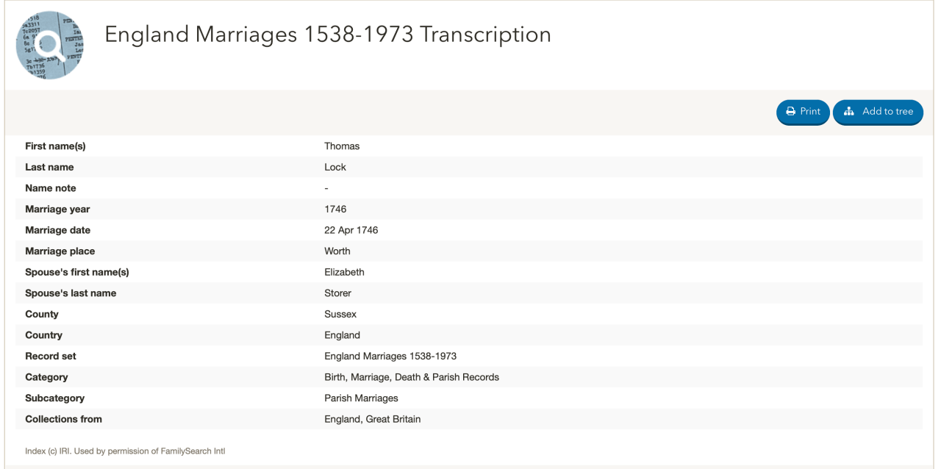
Task: Click the family tree hierarchy icon
Action: click(849, 112)
